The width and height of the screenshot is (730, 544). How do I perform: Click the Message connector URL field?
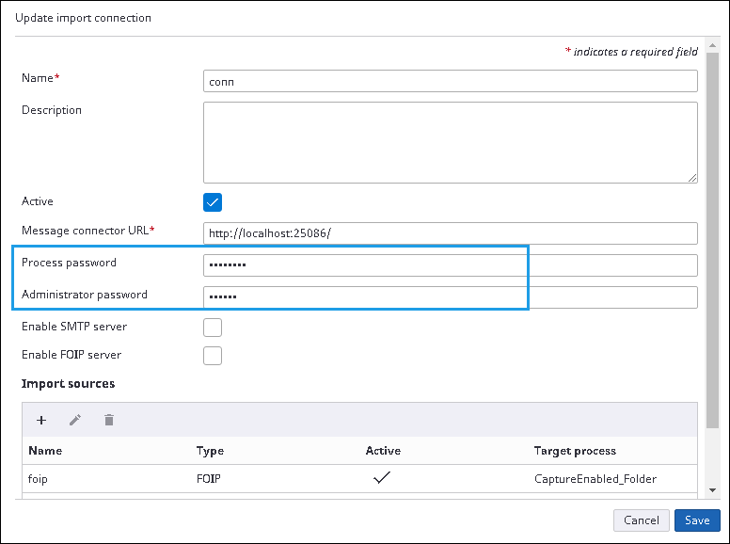(x=450, y=233)
